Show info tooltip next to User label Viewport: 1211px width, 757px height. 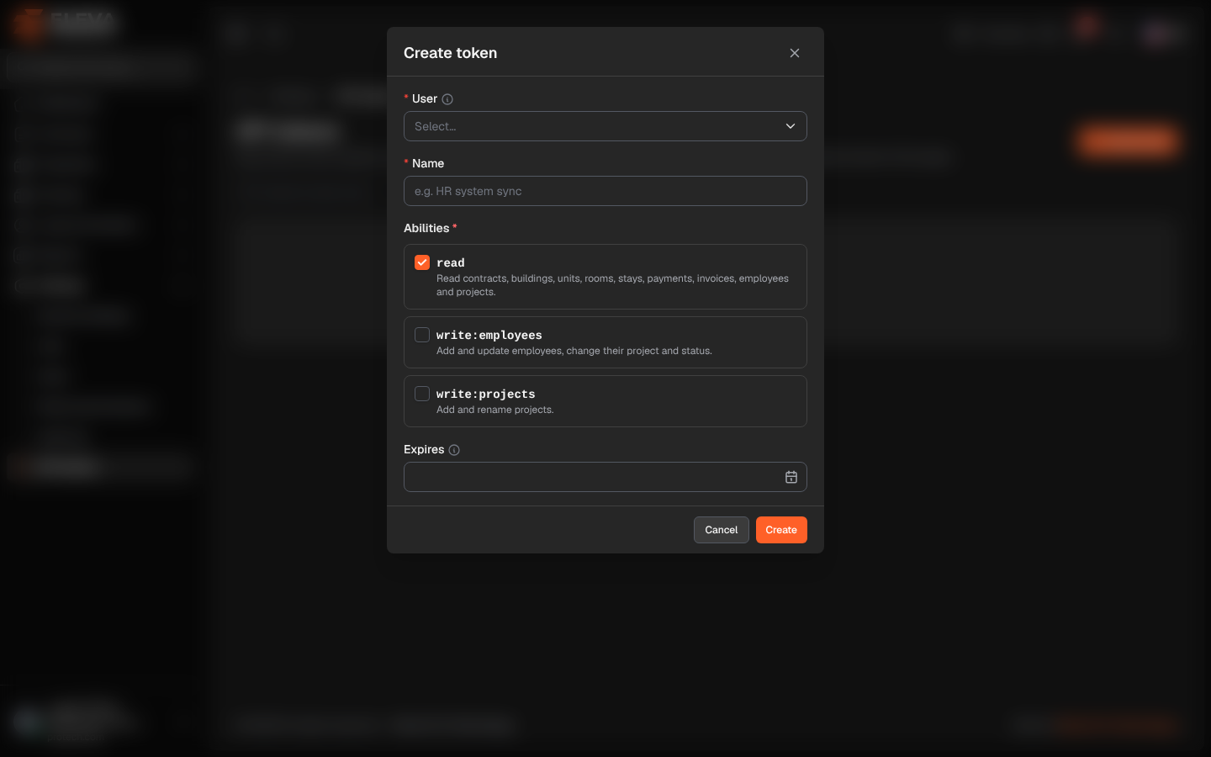pyautogui.click(x=447, y=99)
